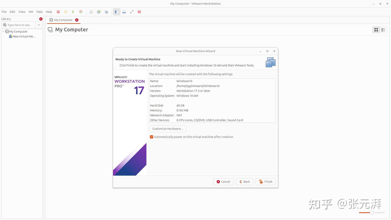Click the revert to snapshot toolbar icon
The height and width of the screenshot is (220, 391).
click(99, 12)
